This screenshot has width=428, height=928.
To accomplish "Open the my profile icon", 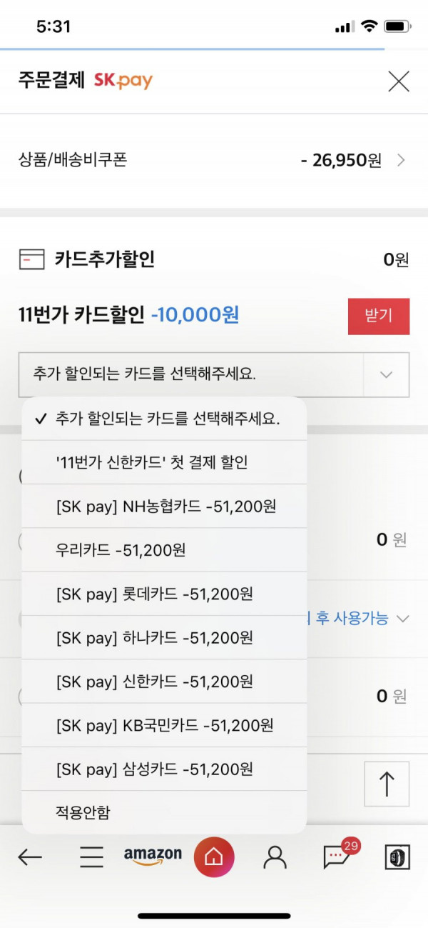I will click(x=275, y=857).
